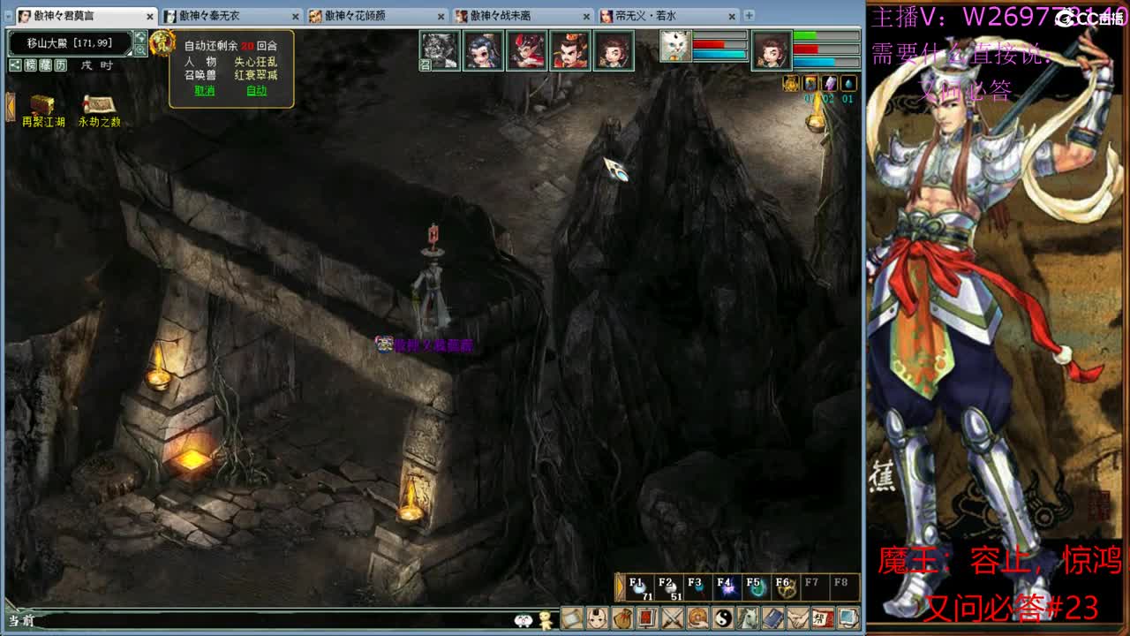Open the white horse mount icon
1130x636 pixels.
click(748, 617)
